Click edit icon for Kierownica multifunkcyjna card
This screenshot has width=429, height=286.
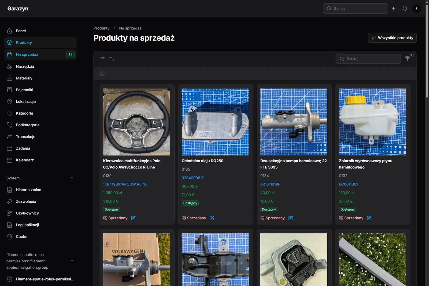coord(133,218)
